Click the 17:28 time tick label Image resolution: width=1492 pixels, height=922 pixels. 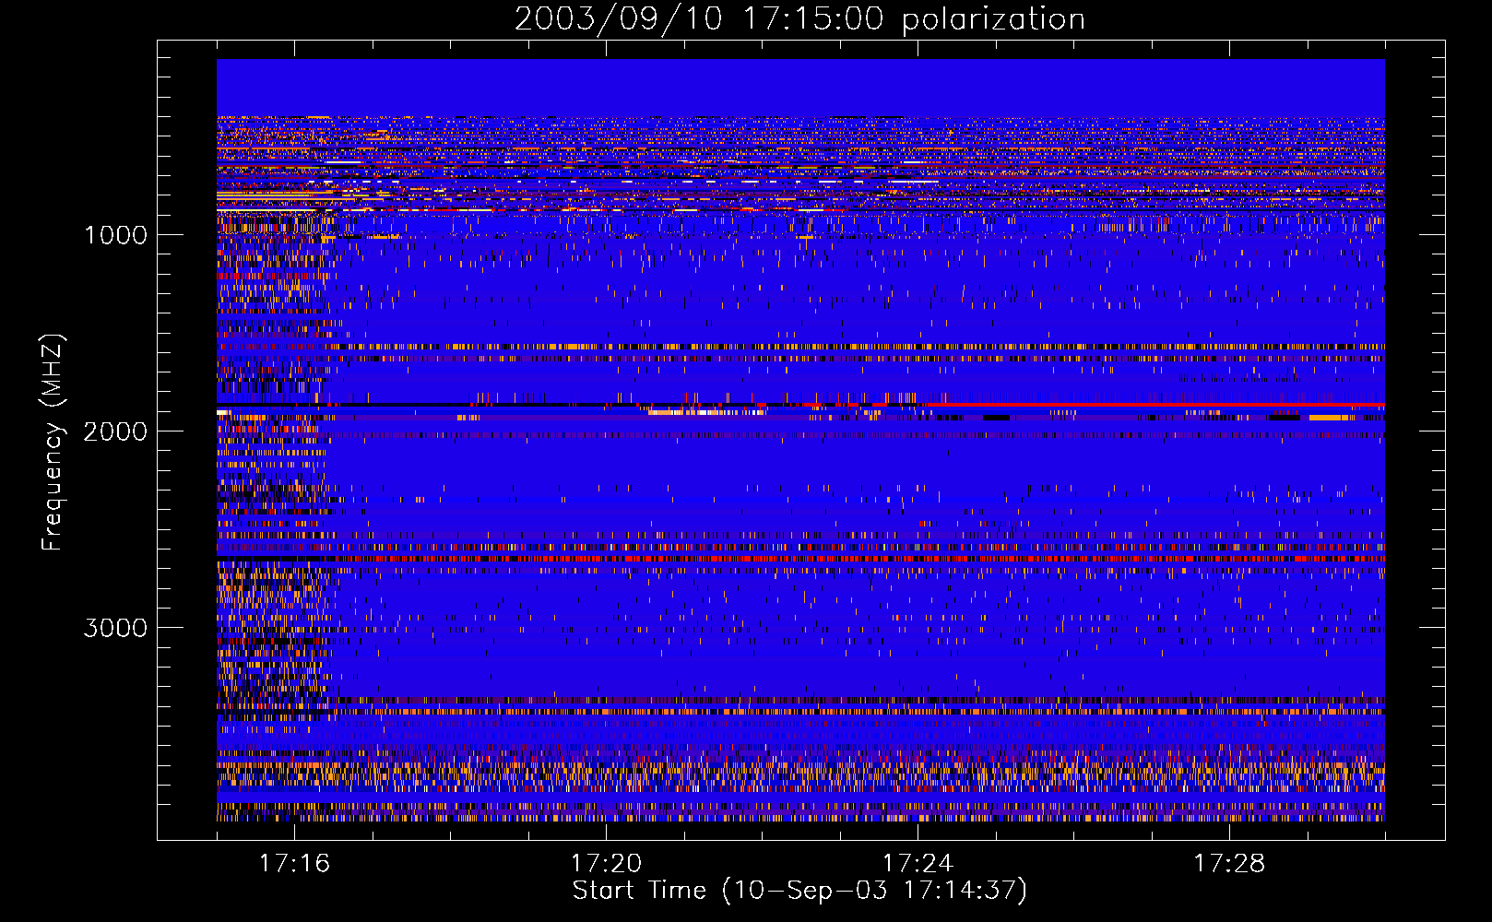click(1229, 864)
